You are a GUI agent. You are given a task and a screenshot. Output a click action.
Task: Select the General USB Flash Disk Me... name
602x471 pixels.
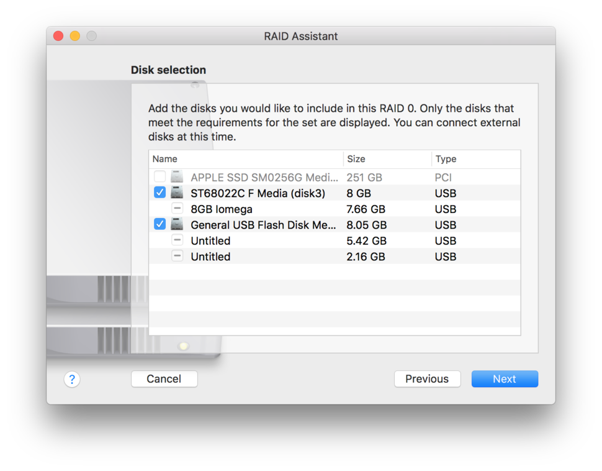[263, 225]
